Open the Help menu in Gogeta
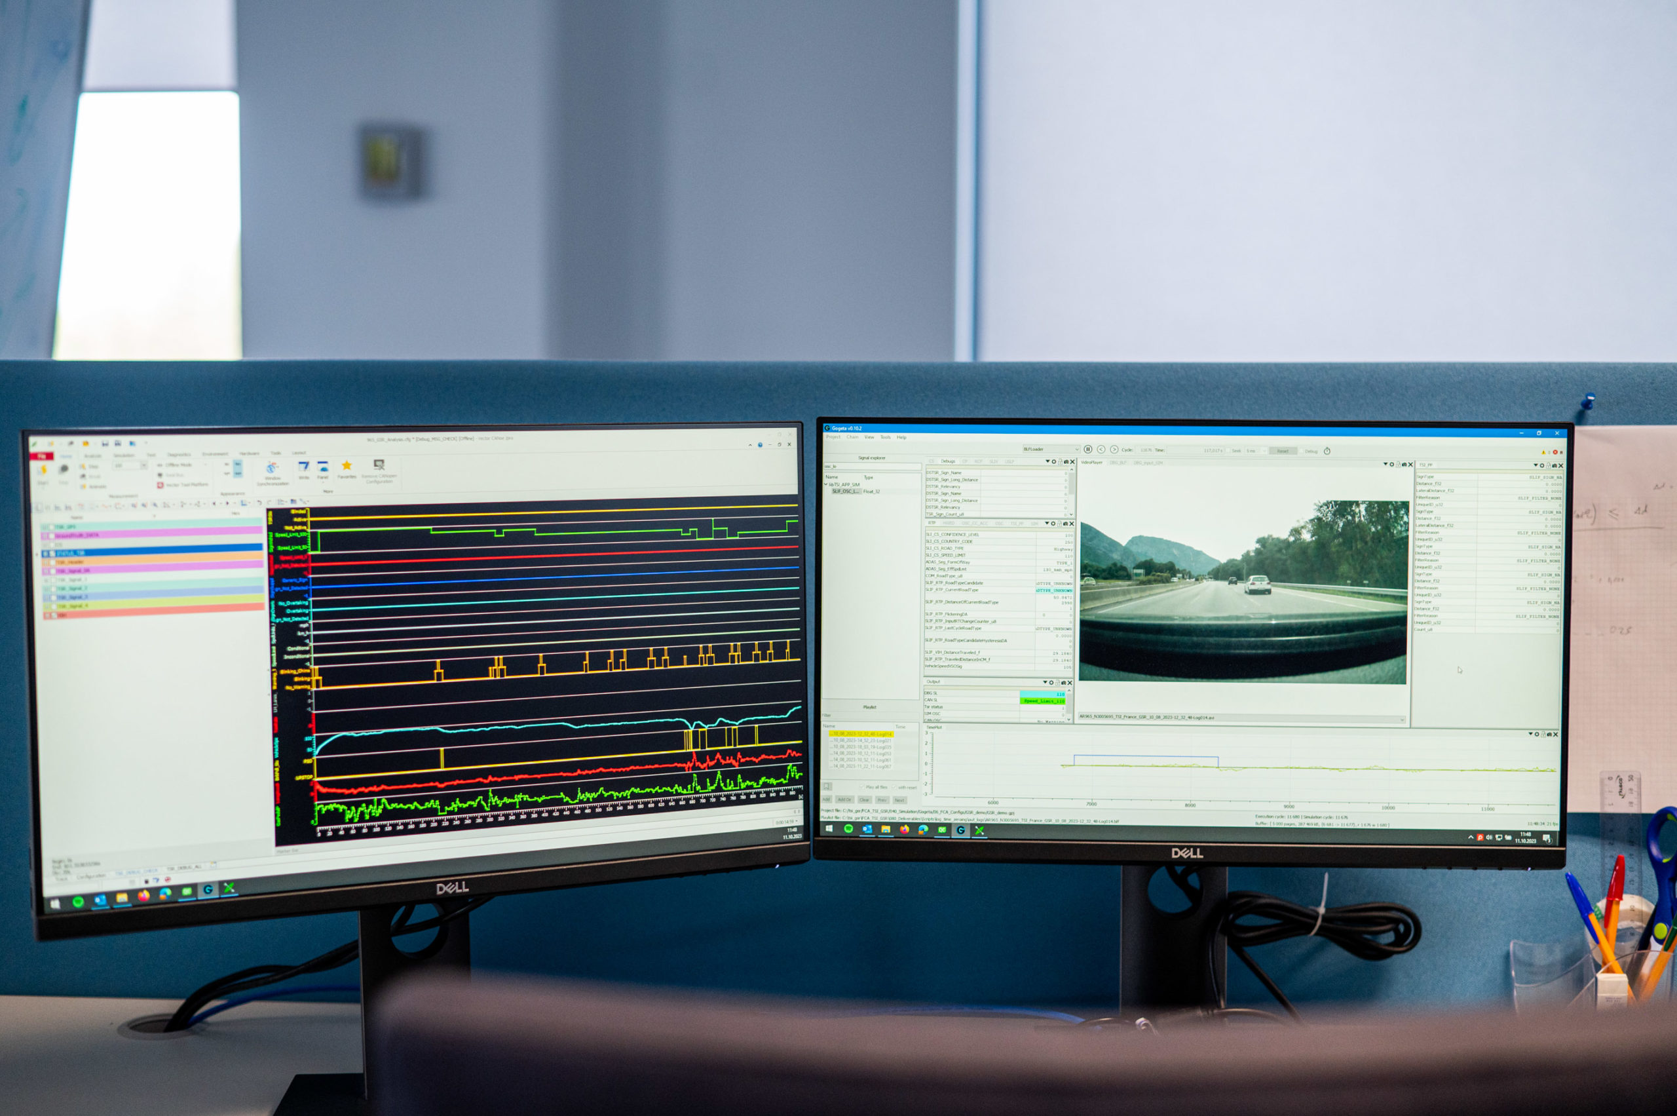Viewport: 1677px width, 1116px height. point(901,438)
